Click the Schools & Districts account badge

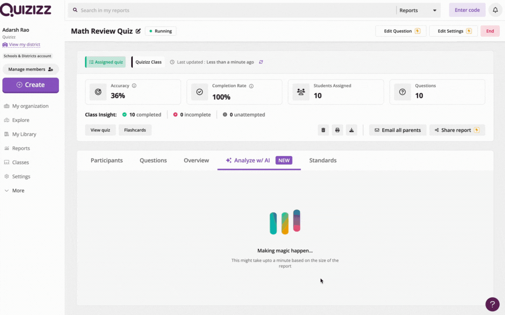27,56
